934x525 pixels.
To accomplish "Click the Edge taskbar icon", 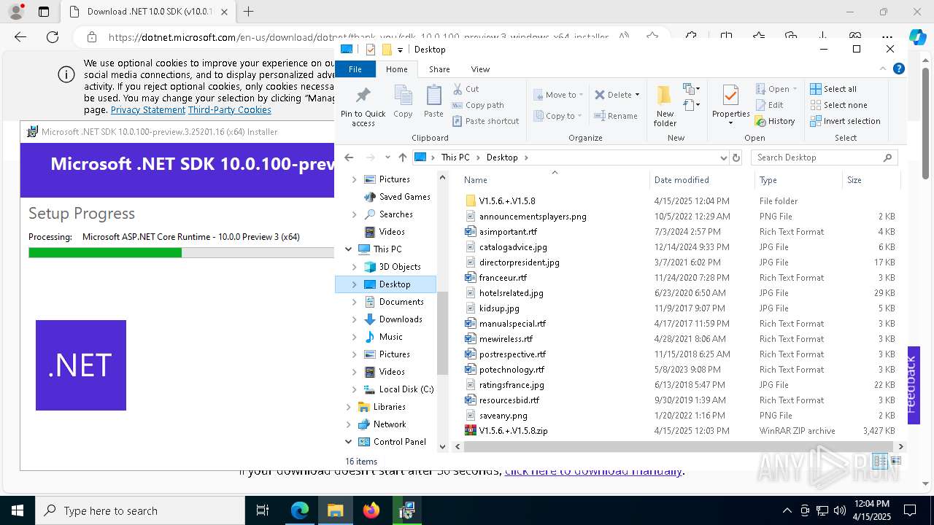I will click(x=300, y=510).
